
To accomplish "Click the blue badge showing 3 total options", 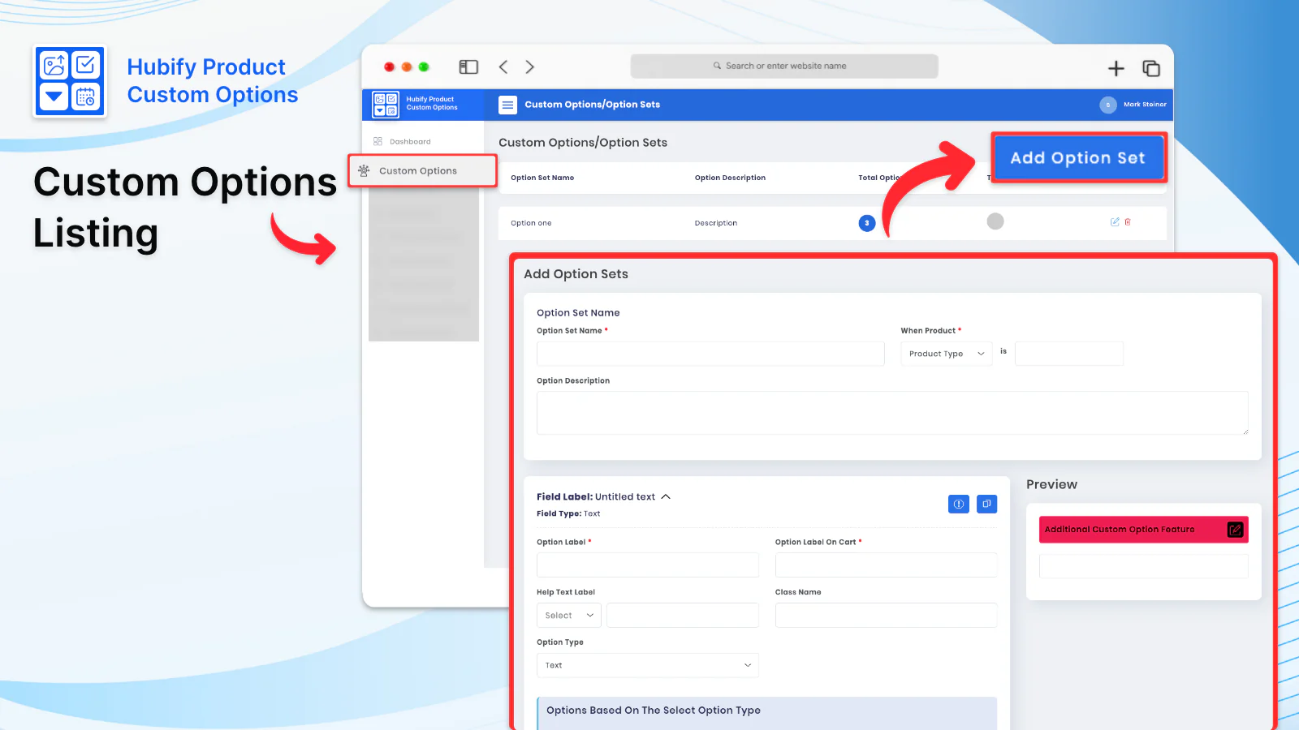I will point(867,223).
